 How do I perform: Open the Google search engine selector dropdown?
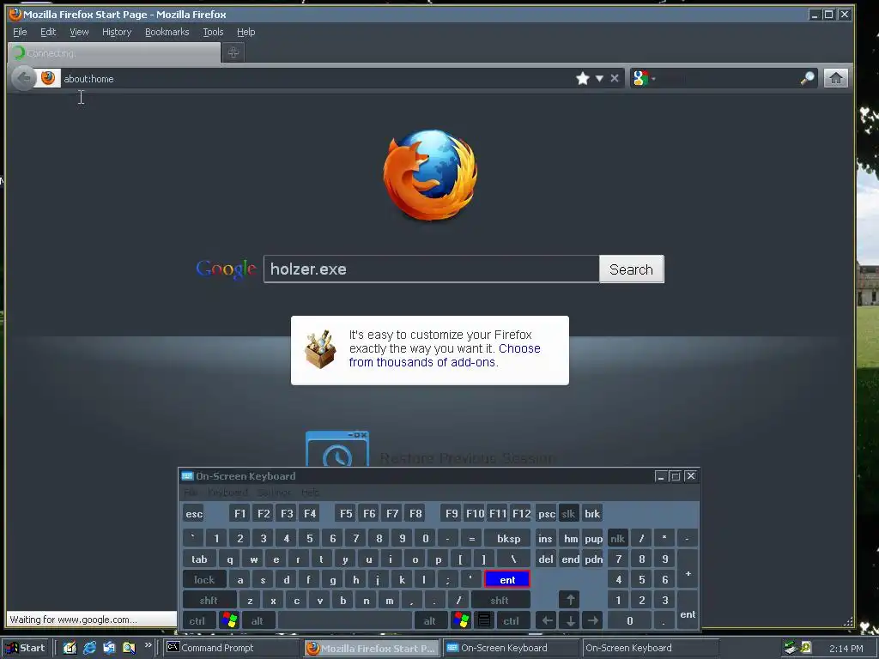[x=644, y=78]
